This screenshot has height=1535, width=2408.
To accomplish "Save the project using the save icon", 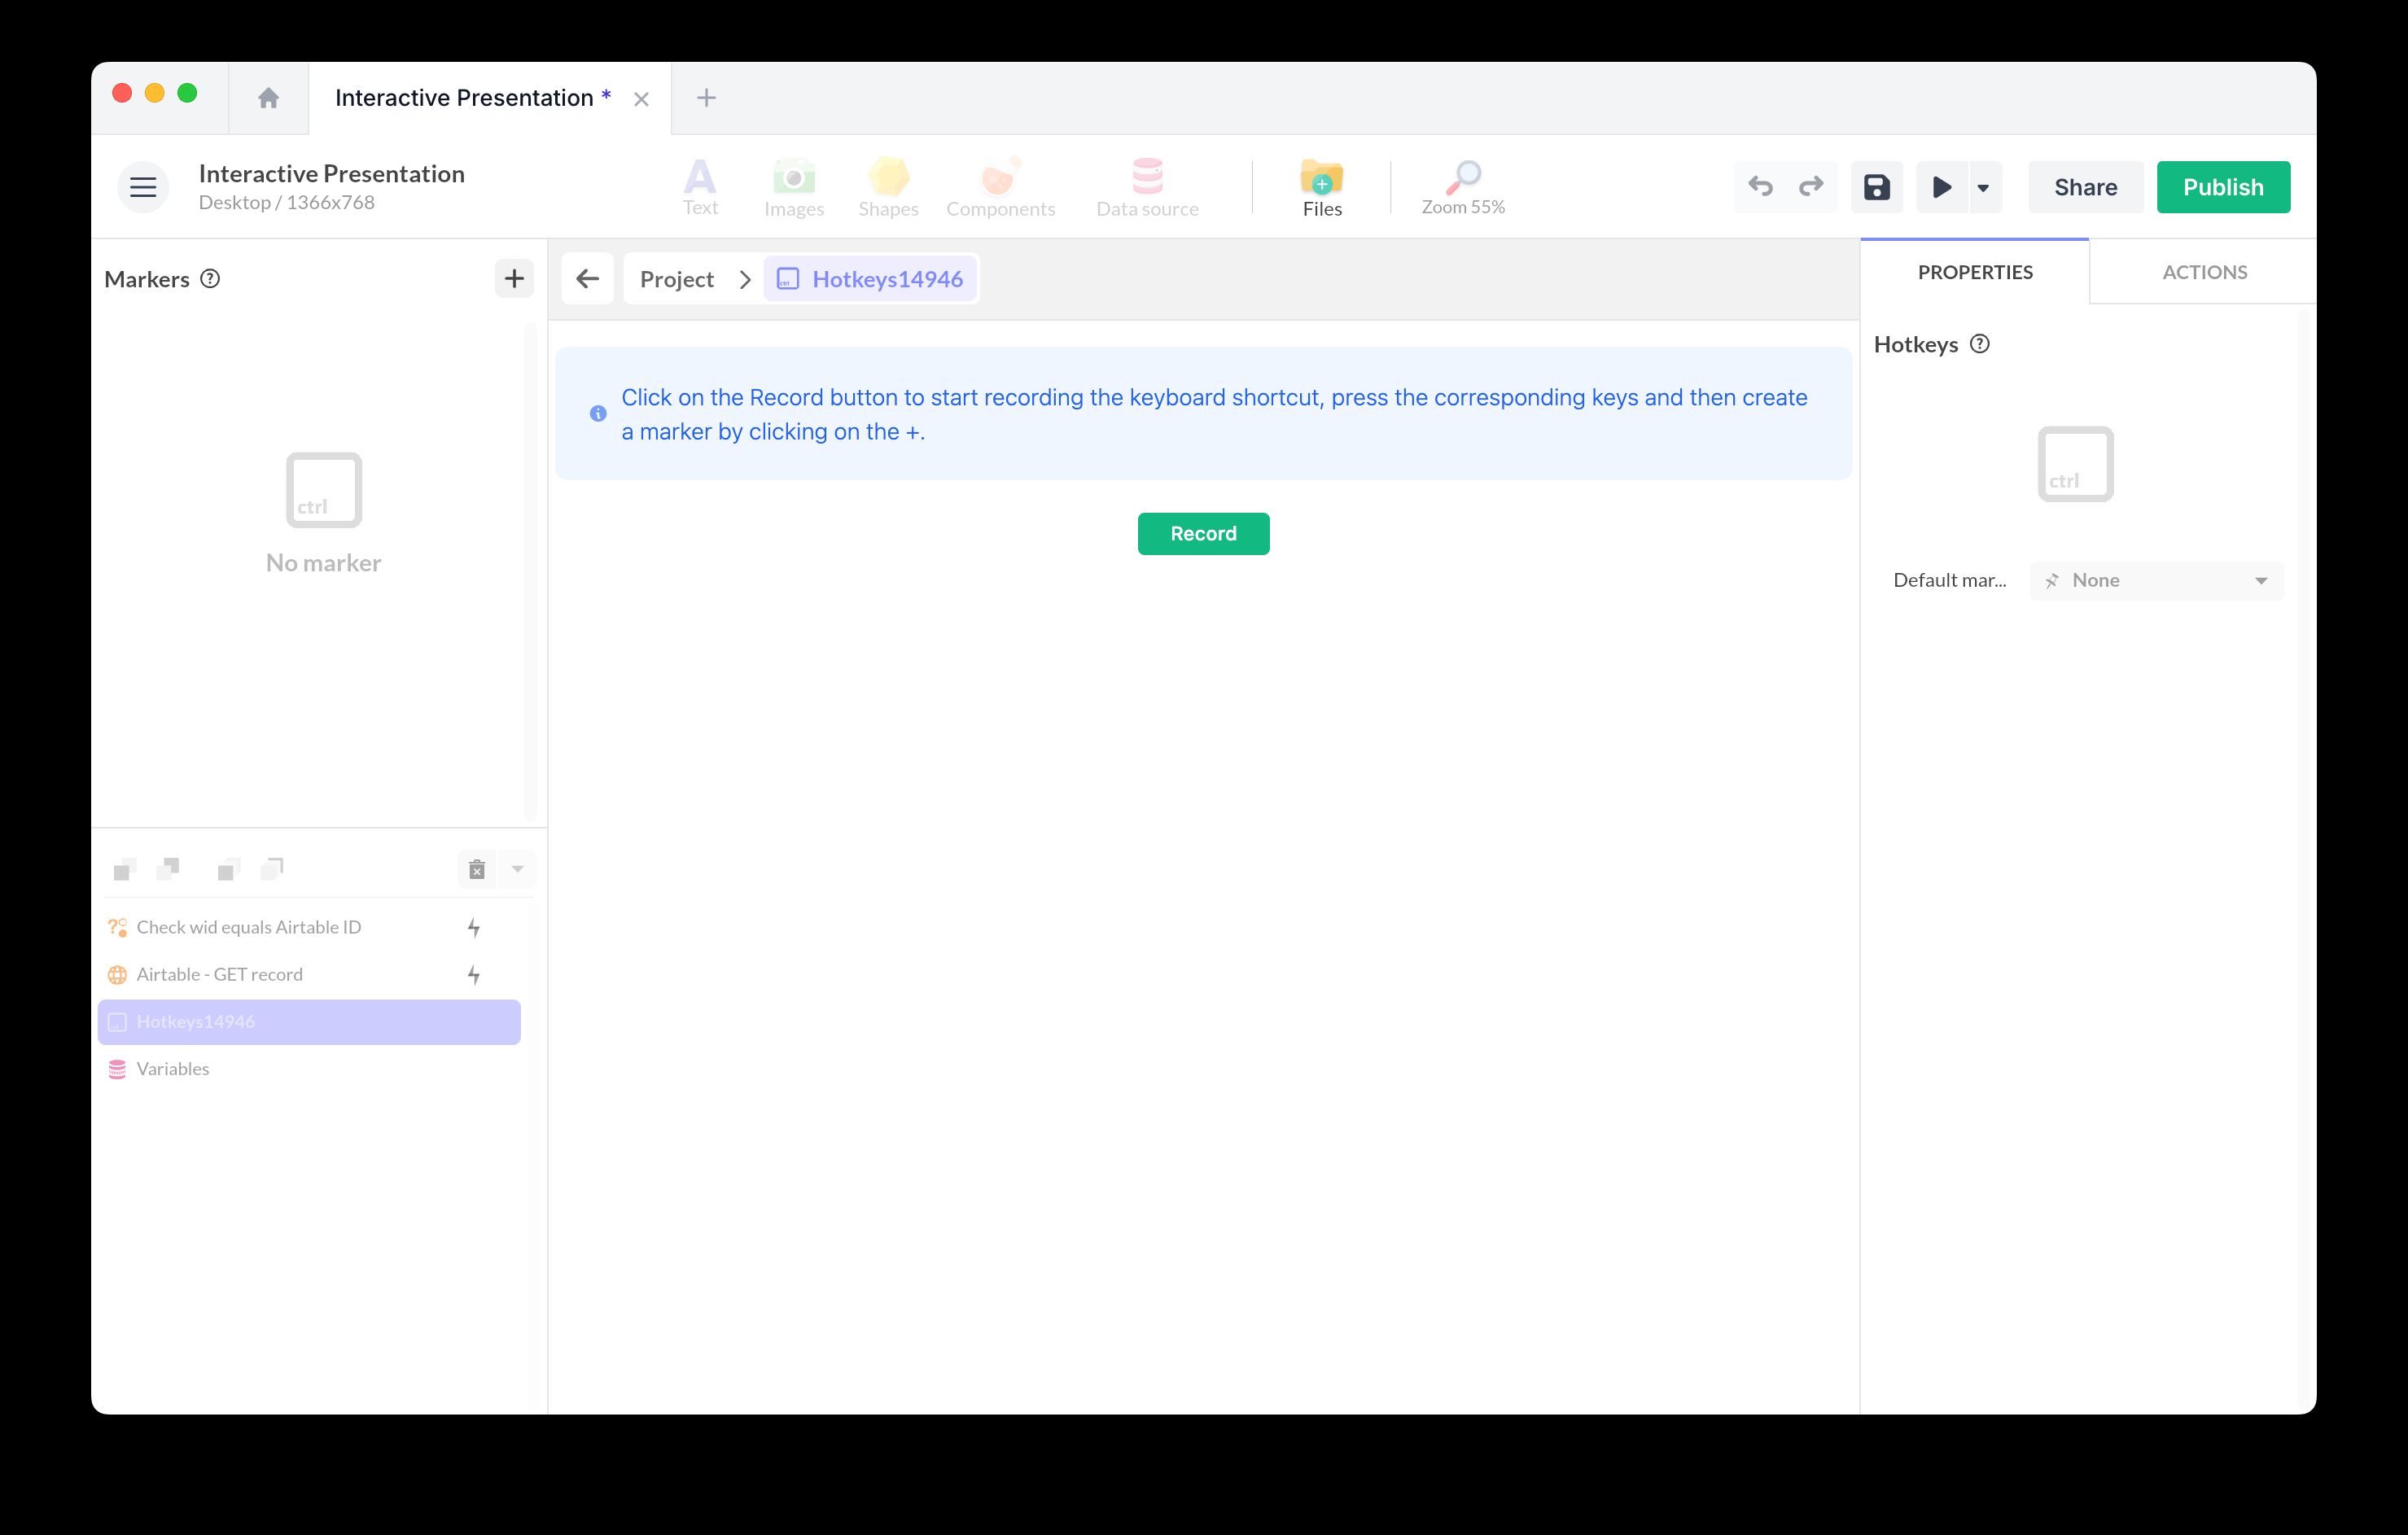I will [1876, 186].
